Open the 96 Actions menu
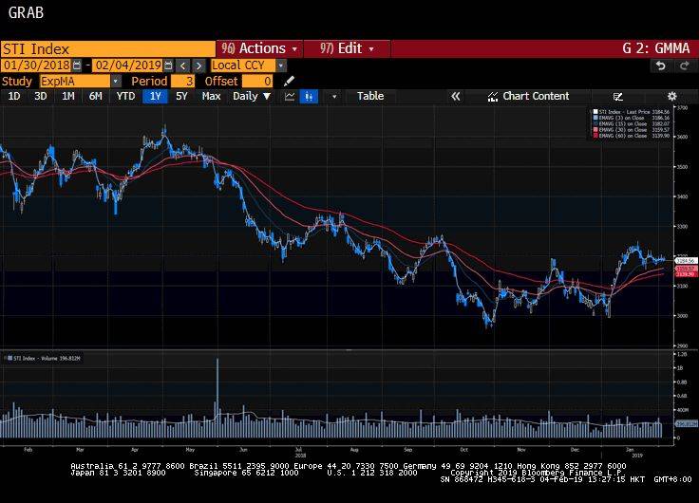This screenshot has width=699, height=503. 259,48
